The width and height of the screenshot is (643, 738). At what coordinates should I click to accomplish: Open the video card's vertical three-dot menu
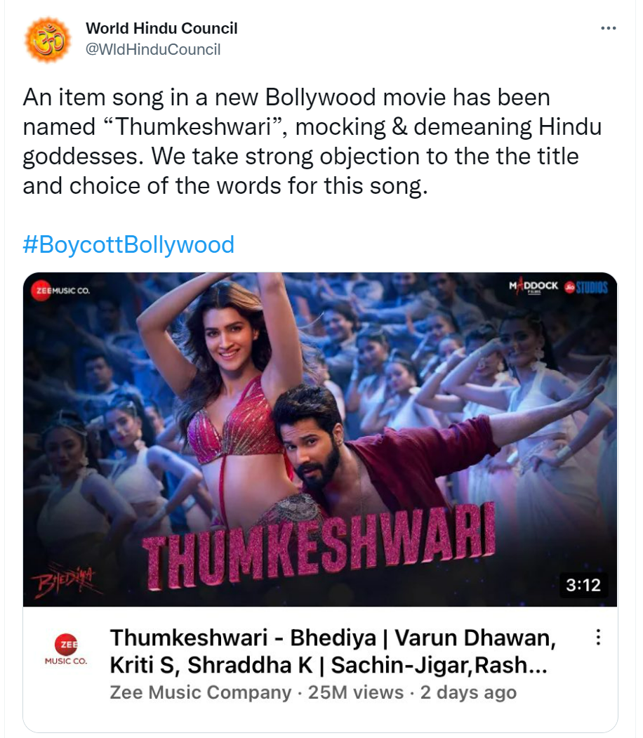[598, 637]
